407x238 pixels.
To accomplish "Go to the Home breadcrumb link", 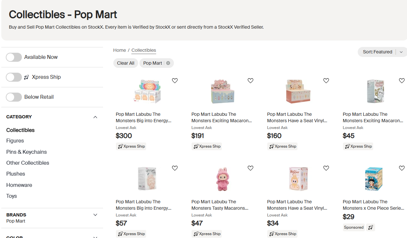I will point(119,50).
